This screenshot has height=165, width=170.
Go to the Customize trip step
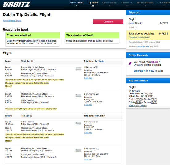[x=109, y=3]
